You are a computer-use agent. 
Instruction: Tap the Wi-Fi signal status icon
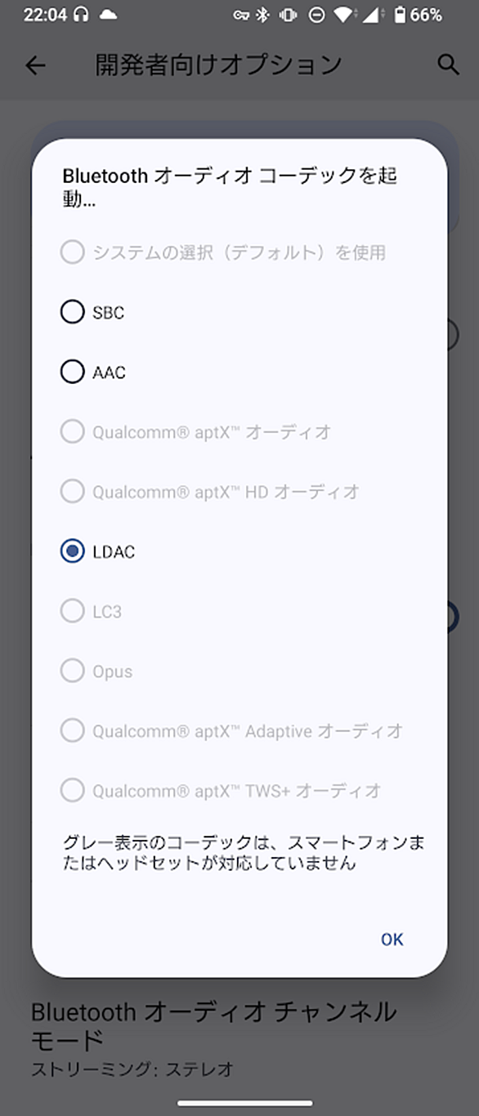(x=346, y=14)
